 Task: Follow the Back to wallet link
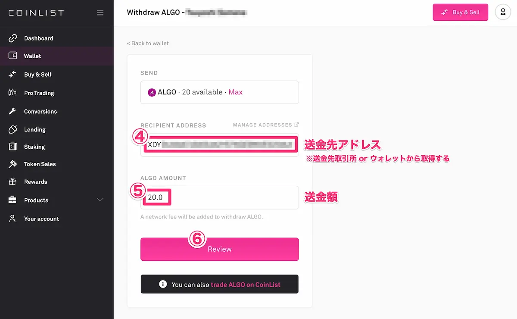tap(148, 43)
